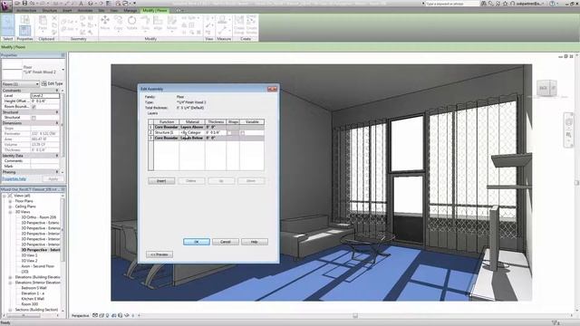580x326 pixels.
Task: Click OK in Edit Assembly dialog
Action: coord(197,242)
